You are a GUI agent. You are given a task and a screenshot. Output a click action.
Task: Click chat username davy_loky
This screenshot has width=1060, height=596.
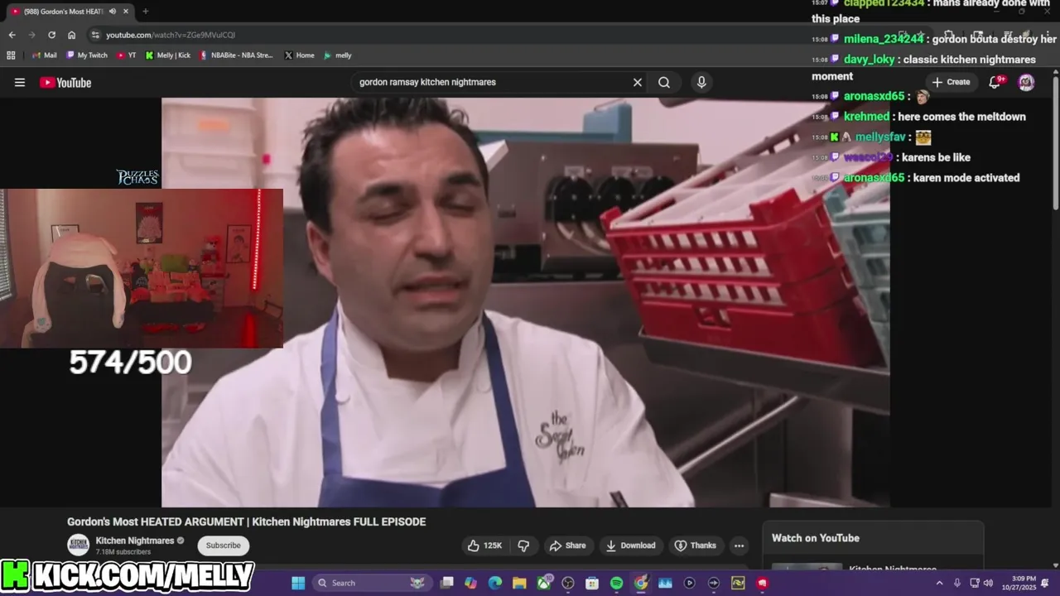[870, 60]
